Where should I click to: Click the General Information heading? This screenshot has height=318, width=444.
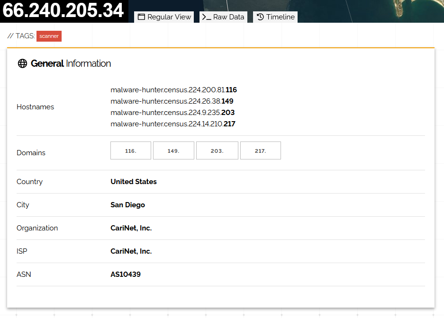(x=71, y=63)
